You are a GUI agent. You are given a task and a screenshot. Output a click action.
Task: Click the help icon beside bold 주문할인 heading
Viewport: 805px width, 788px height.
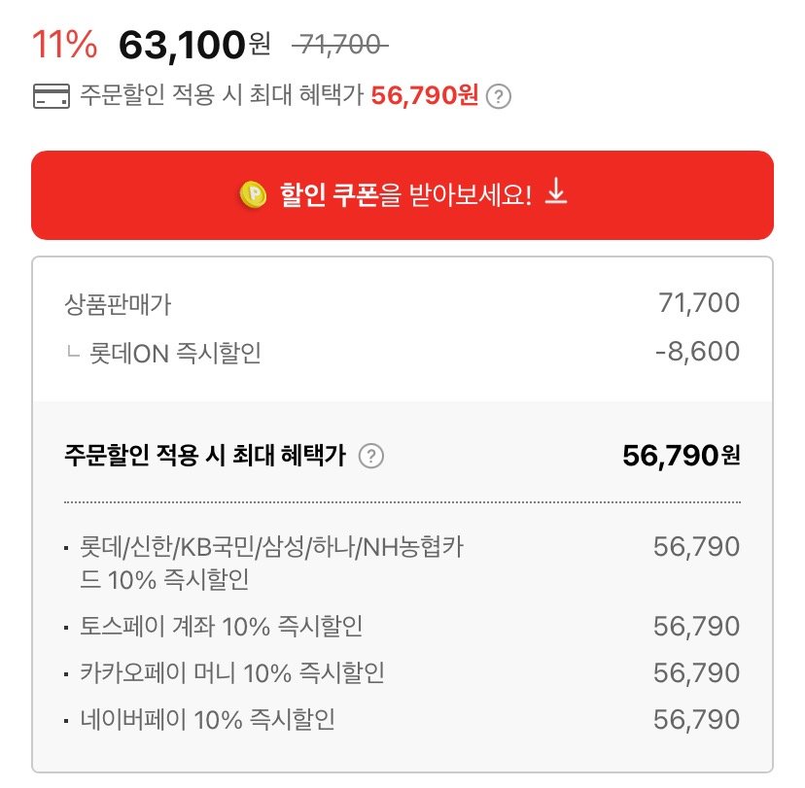tap(371, 456)
